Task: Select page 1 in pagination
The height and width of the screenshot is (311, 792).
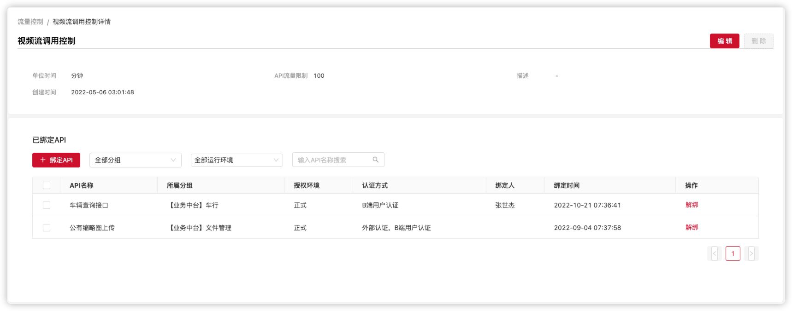Action: pos(733,253)
